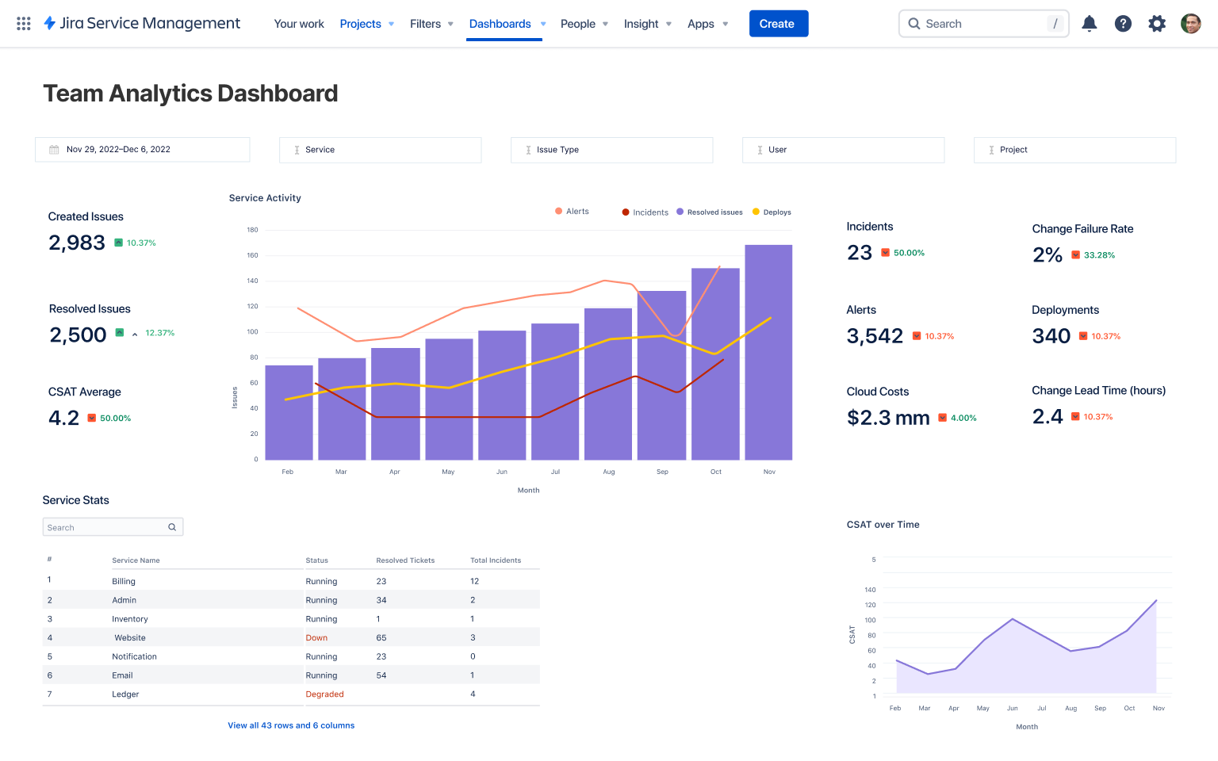Open the Issue Type filter
Viewport: 1218px width, 761px height.
click(x=611, y=150)
